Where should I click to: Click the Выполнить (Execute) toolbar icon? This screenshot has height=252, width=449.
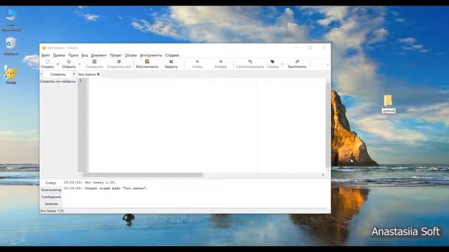click(297, 64)
